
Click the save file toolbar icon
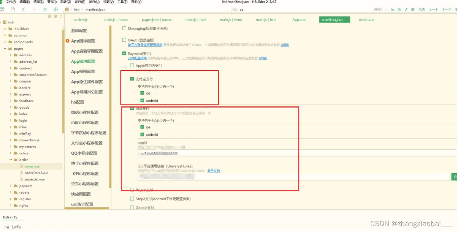(x=13, y=9)
